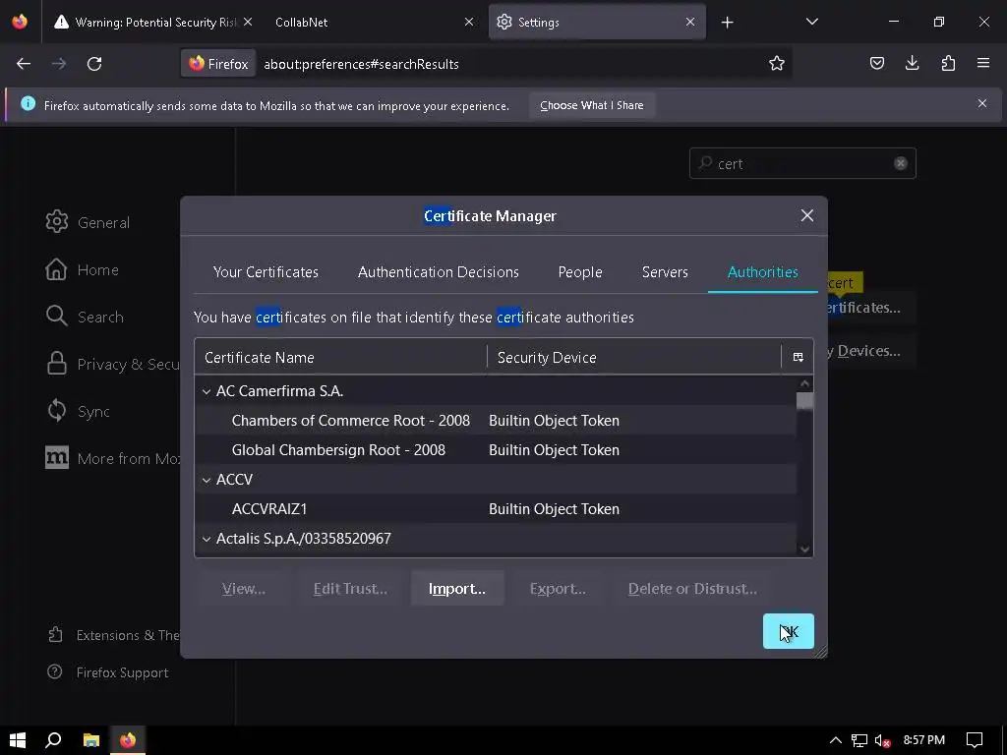Click Firefox icon on taskbar
The image size is (1007, 755).
[128, 739]
